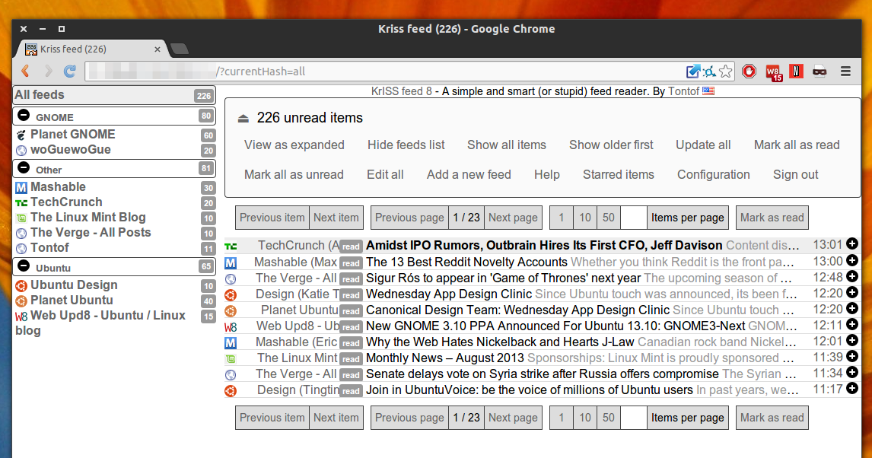
Task: Click the forward navigation arrow
Action: 49,72
